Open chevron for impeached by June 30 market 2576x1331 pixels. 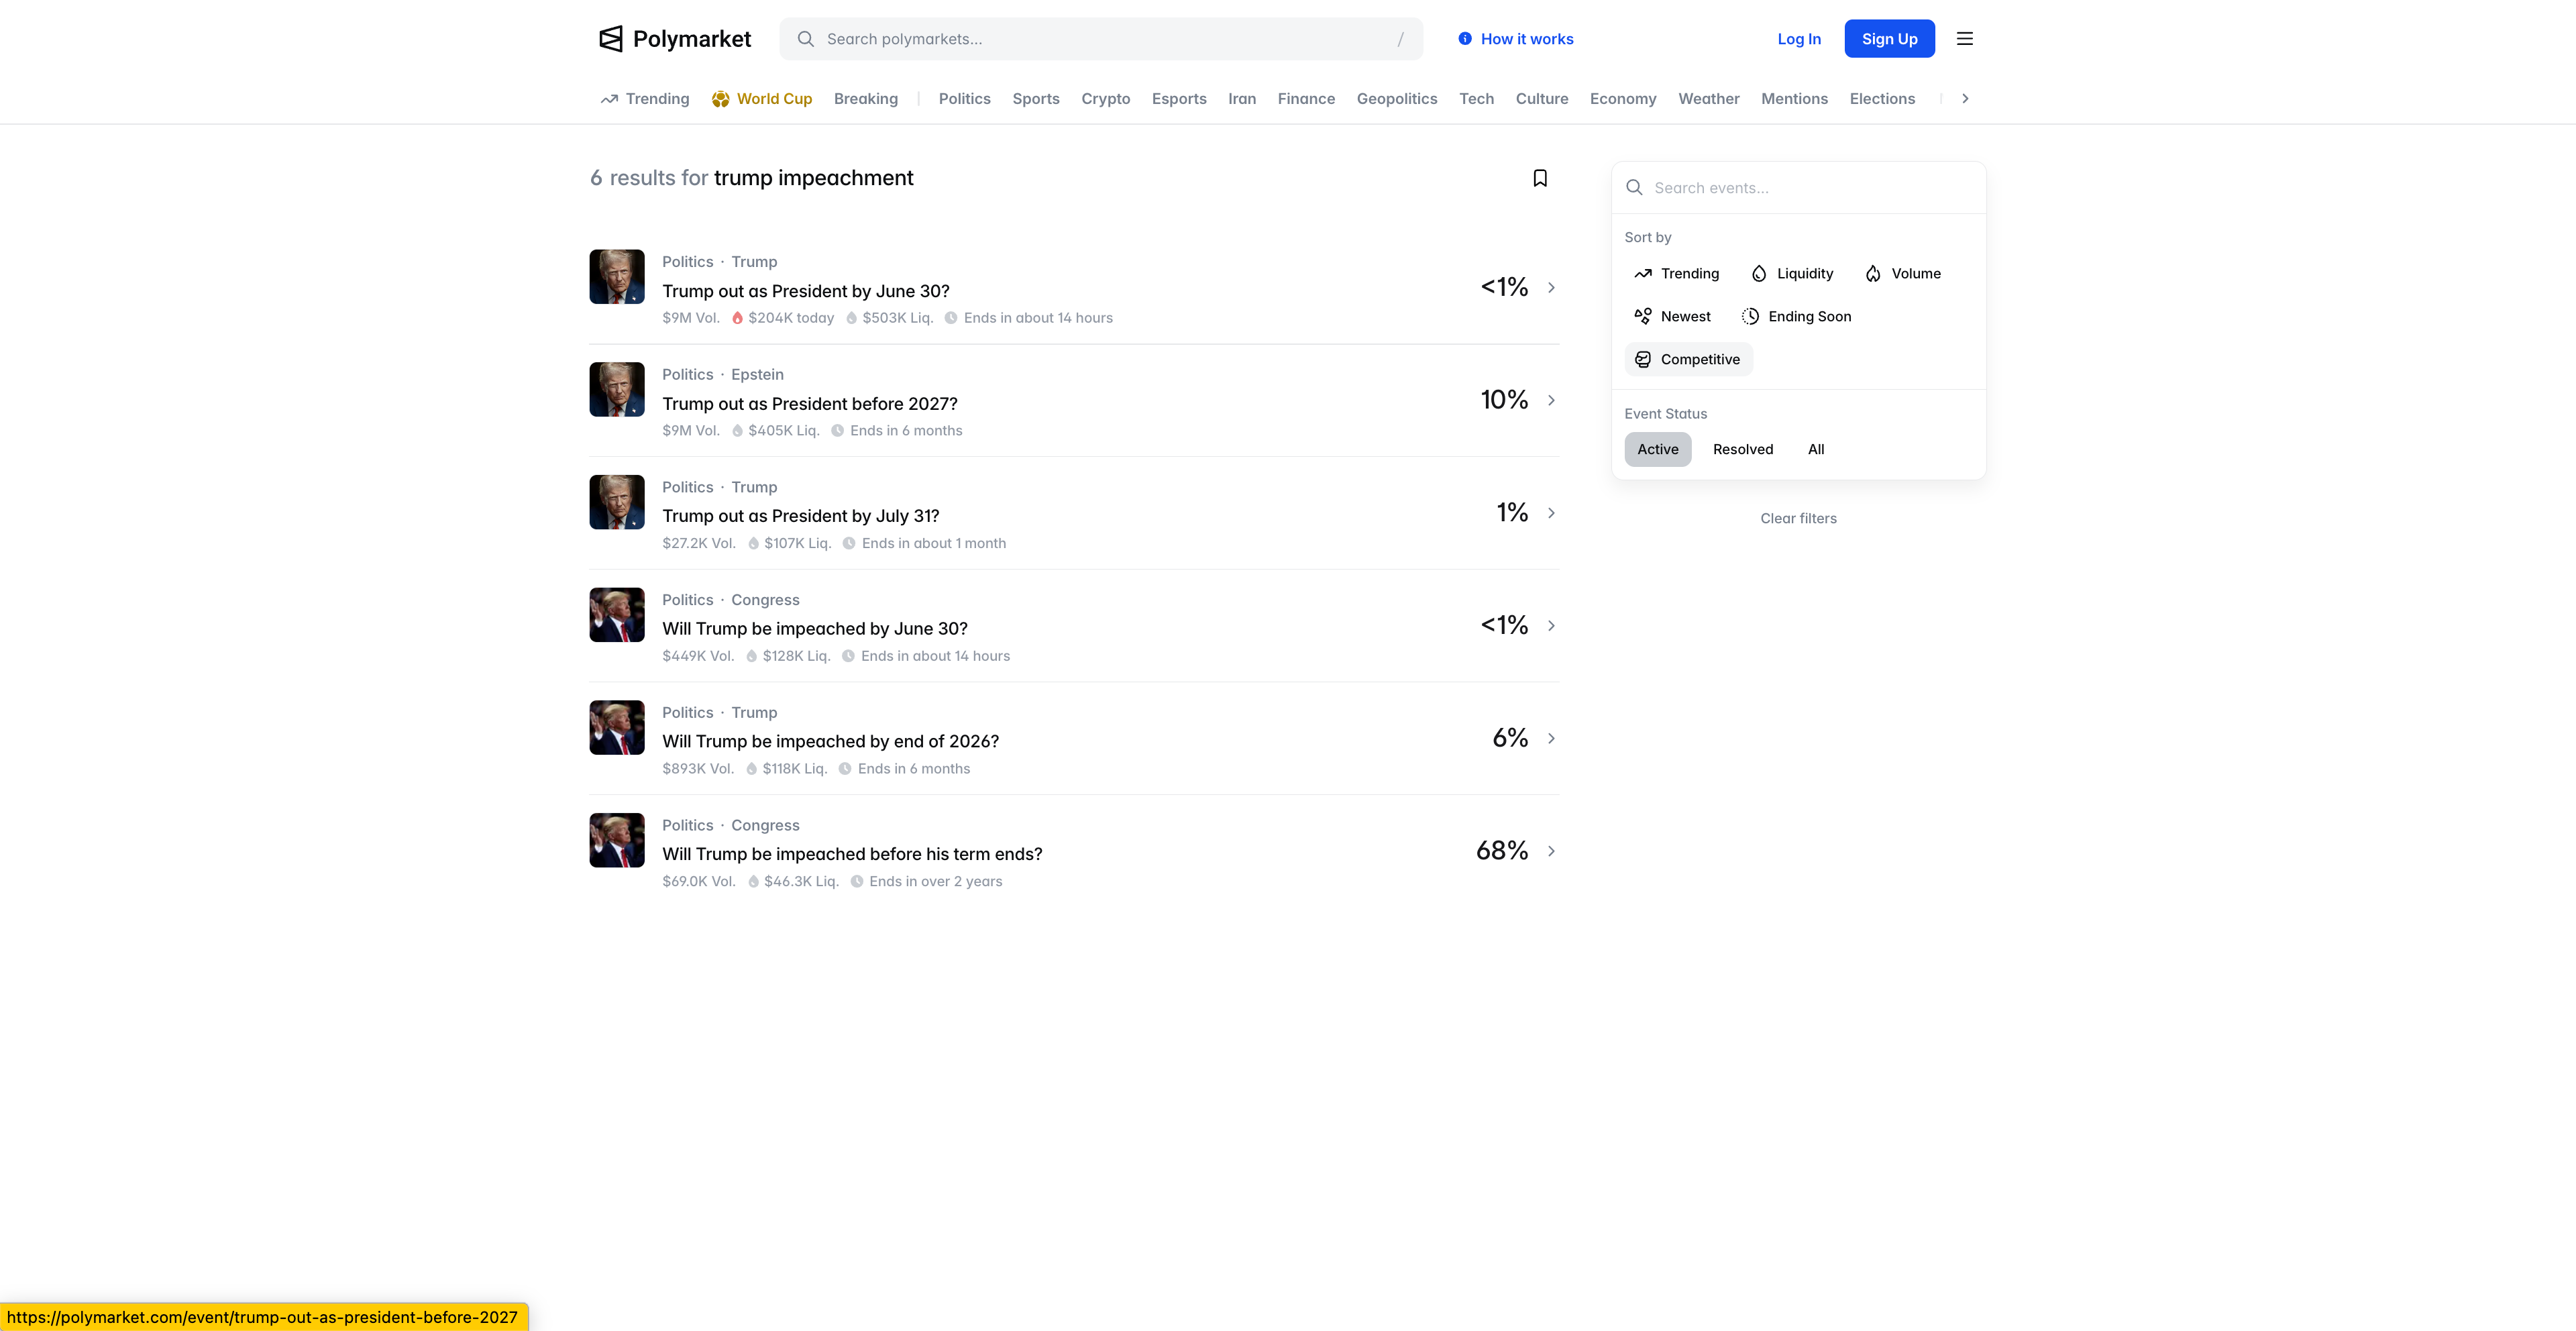(1551, 626)
